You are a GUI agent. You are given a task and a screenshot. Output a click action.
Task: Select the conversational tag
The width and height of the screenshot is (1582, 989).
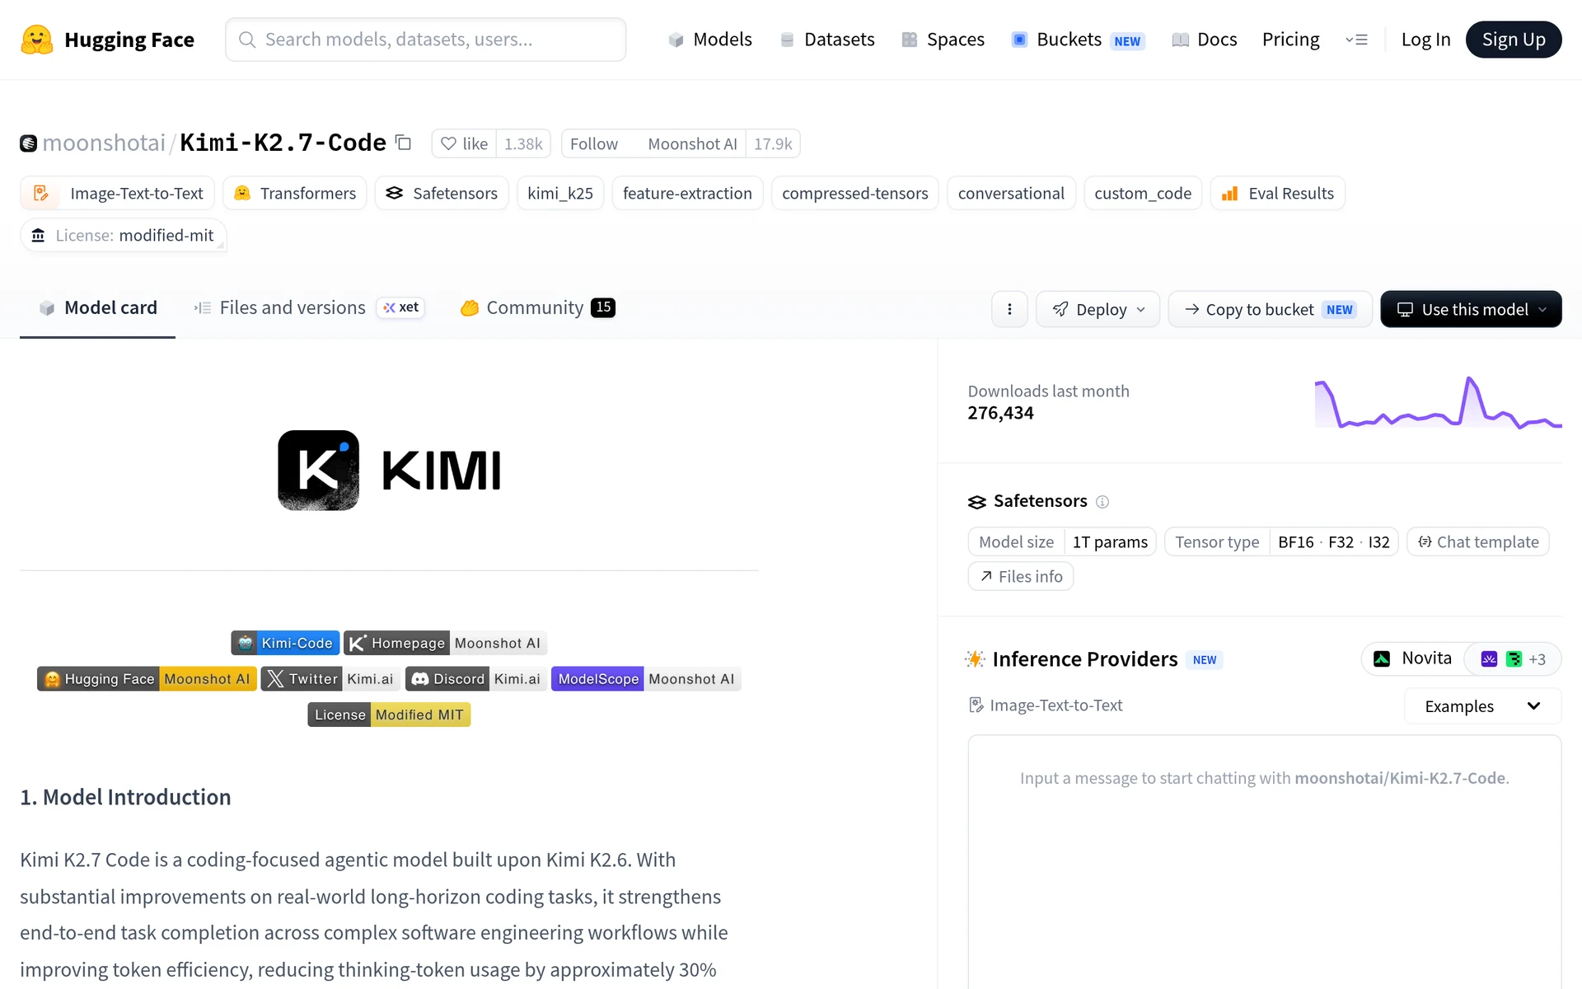click(x=1011, y=193)
